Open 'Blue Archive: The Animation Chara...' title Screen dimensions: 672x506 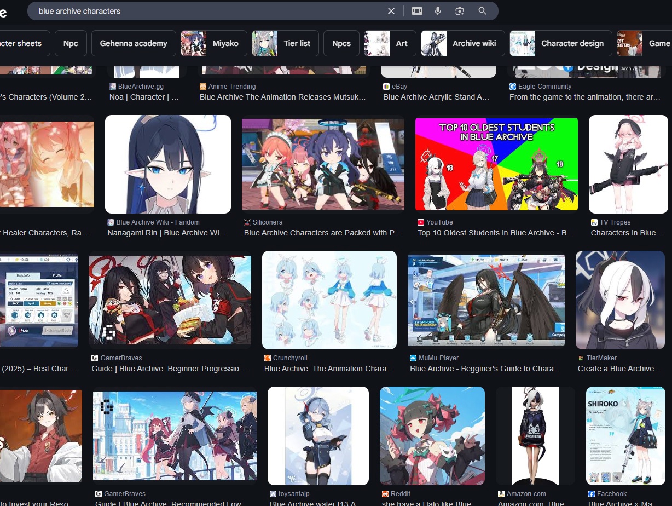coord(329,369)
